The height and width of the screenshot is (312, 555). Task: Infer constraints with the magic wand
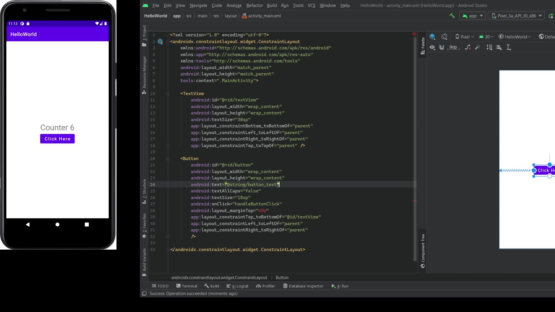(x=478, y=47)
